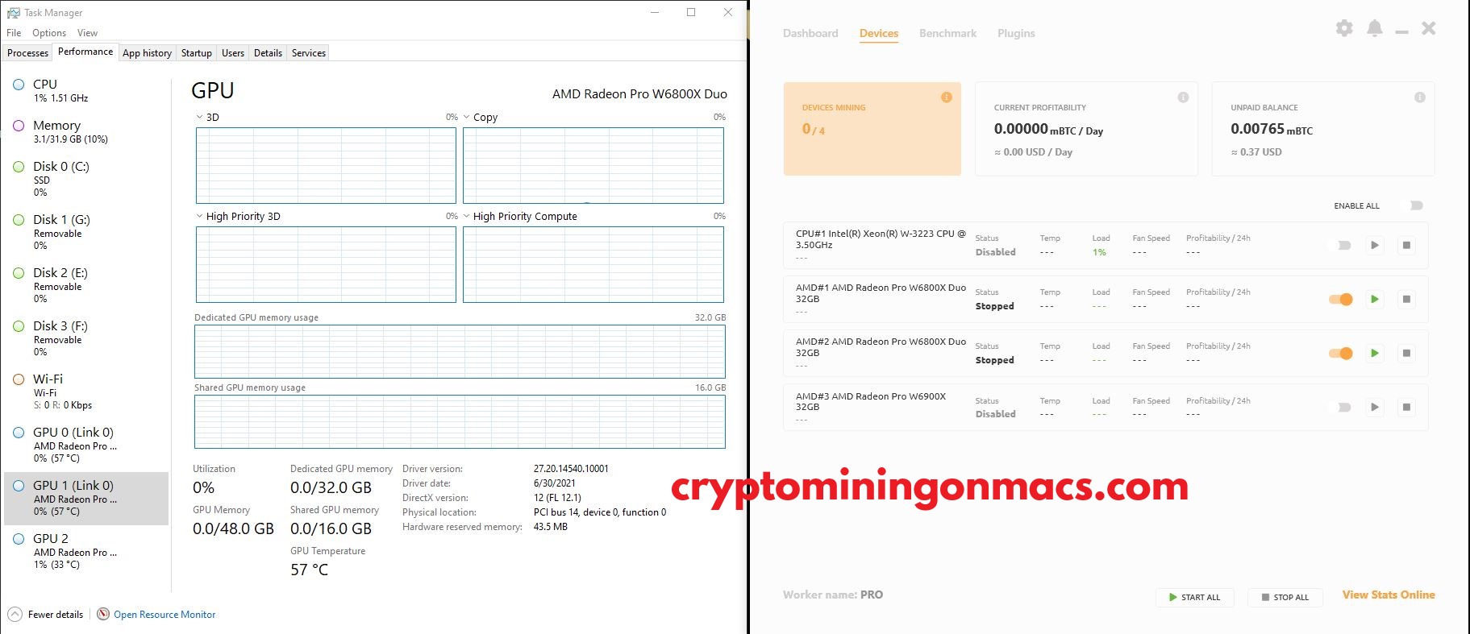Open NiceHash notifications bell

click(1375, 28)
